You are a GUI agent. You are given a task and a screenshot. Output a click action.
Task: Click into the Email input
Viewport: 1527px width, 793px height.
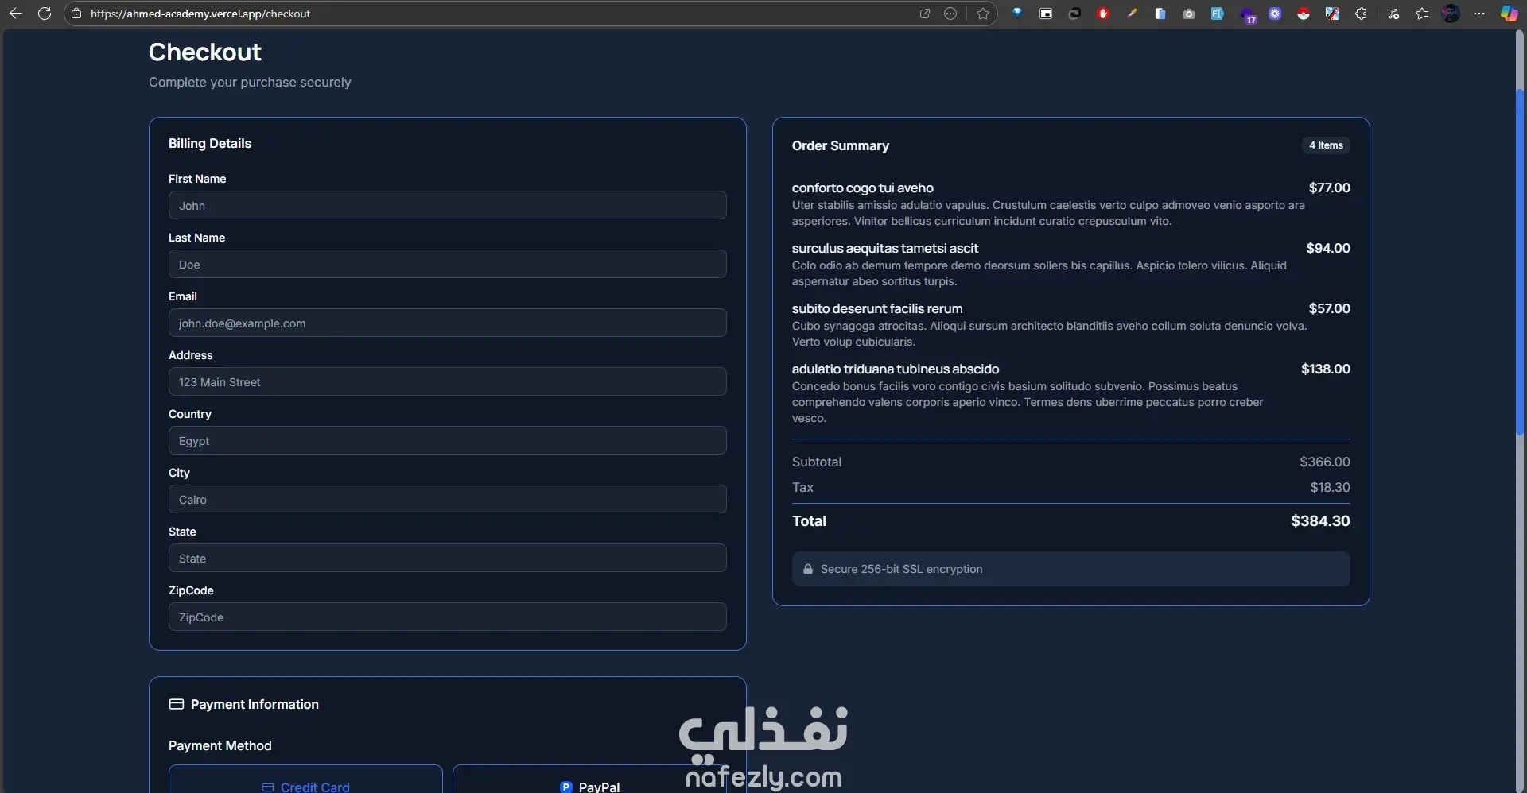coord(448,323)
